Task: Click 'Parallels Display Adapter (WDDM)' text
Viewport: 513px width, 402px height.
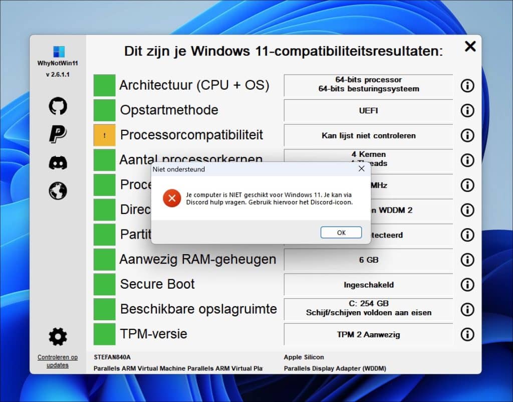Action: 335,368
